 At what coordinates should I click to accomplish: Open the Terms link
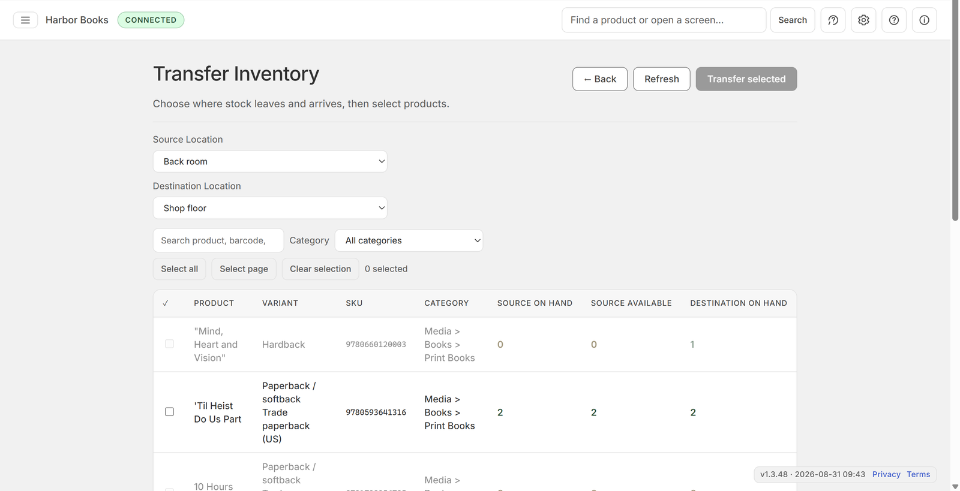pos(918,474)
